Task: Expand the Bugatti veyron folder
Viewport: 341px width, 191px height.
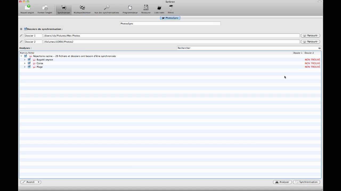Action: 25,60
